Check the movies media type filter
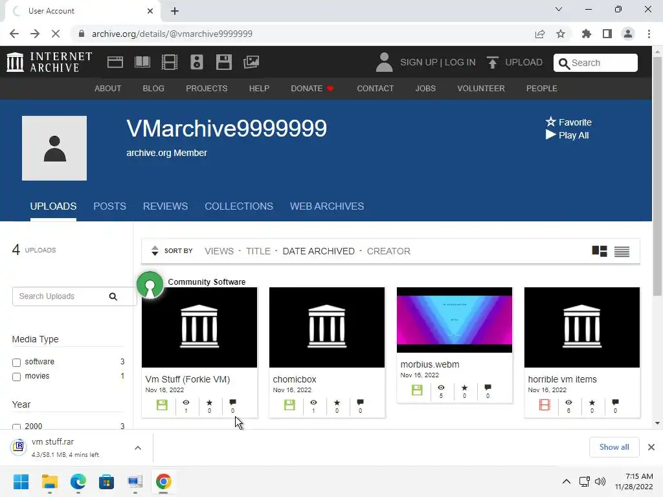 pyautogui.click(x=16, y=377)
